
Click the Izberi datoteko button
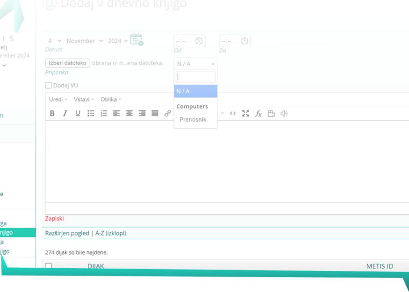point(67,63)
